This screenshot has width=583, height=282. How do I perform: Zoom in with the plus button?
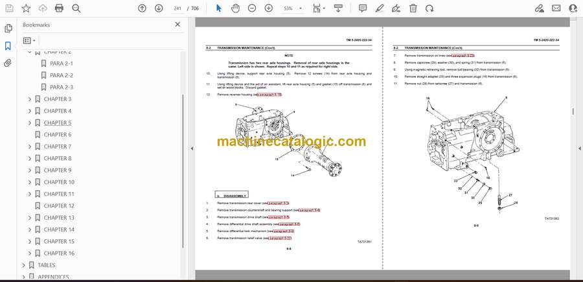click(x=269, y=8)
